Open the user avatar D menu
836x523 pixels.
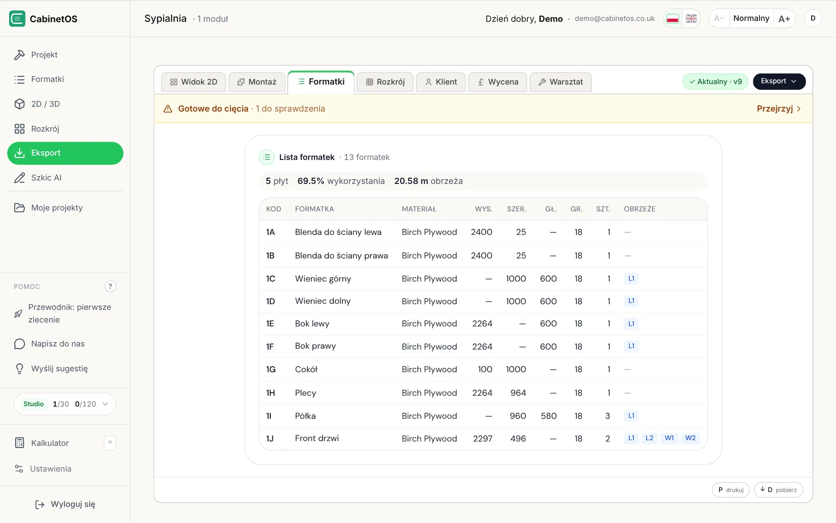(813, 18)
